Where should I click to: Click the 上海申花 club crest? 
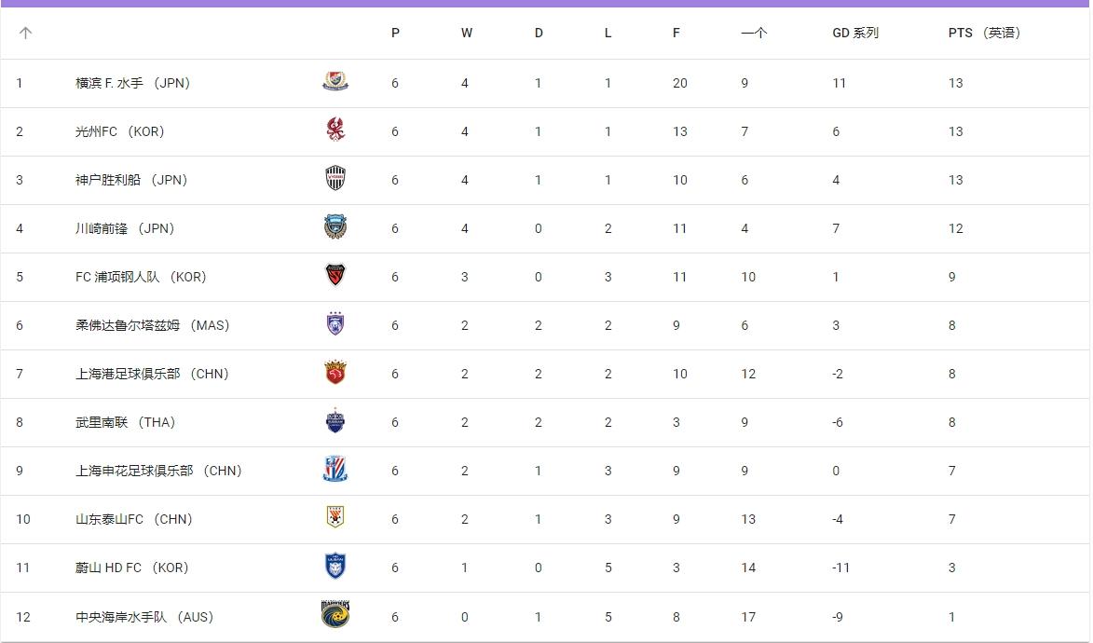click(x=335, y=470)
